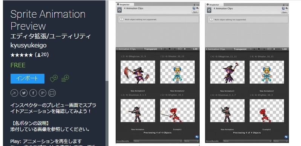The image size is (301, 146).
Task: Click animation clip asset icon in first screenshot
Action: 119,10
